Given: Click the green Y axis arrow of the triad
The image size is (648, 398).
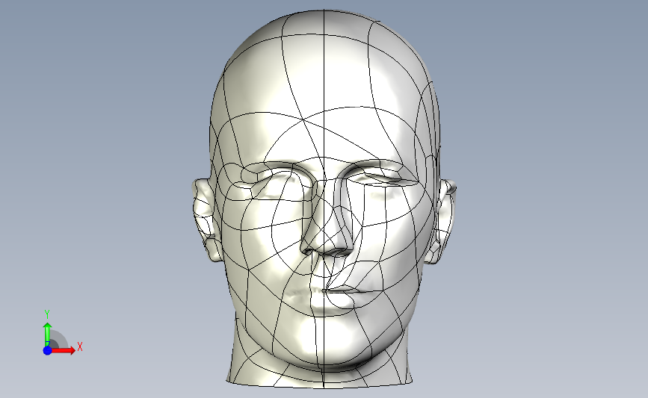Looking at the screenshot, I should click(x=48, y=334).
